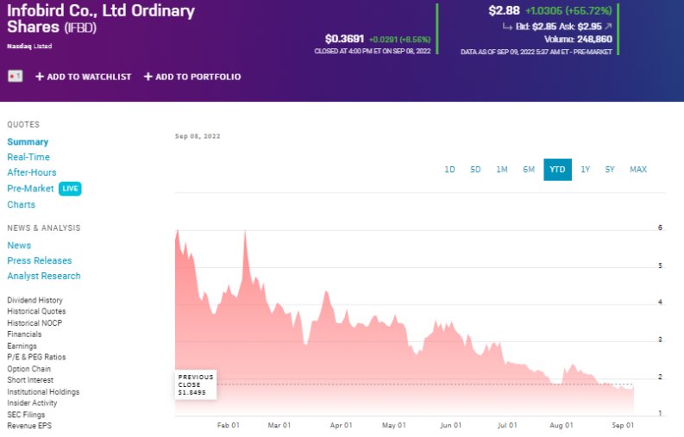Select the 1D chart range
Viewport: 684px width, 437px height.
click(x=449, y=170)
